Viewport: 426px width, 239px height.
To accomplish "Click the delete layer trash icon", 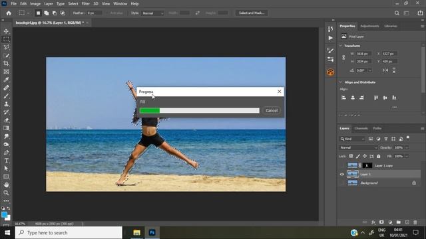I will 415,222.
